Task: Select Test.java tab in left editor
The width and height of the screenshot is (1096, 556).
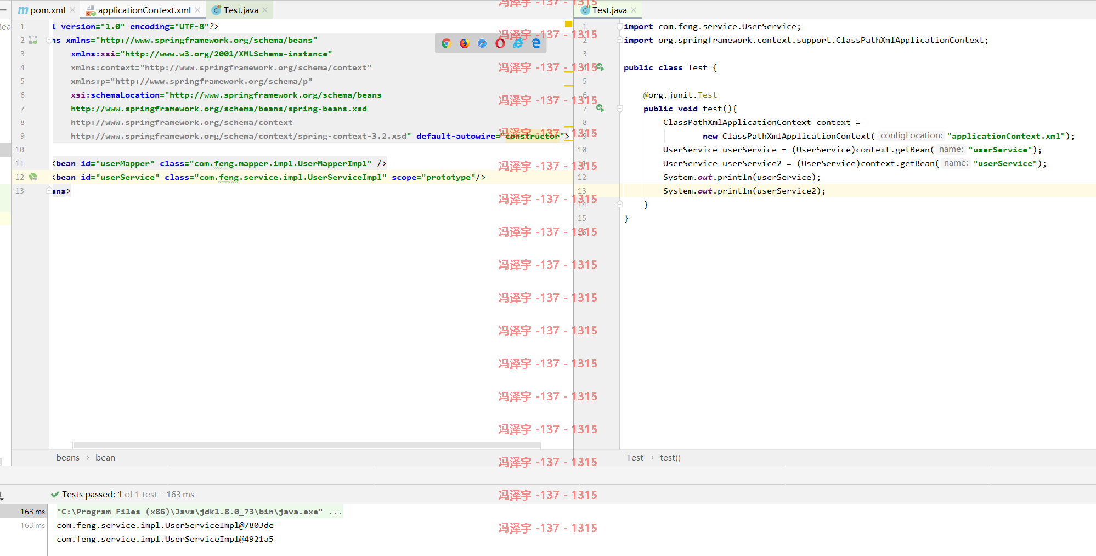Action: coord(241,10)
